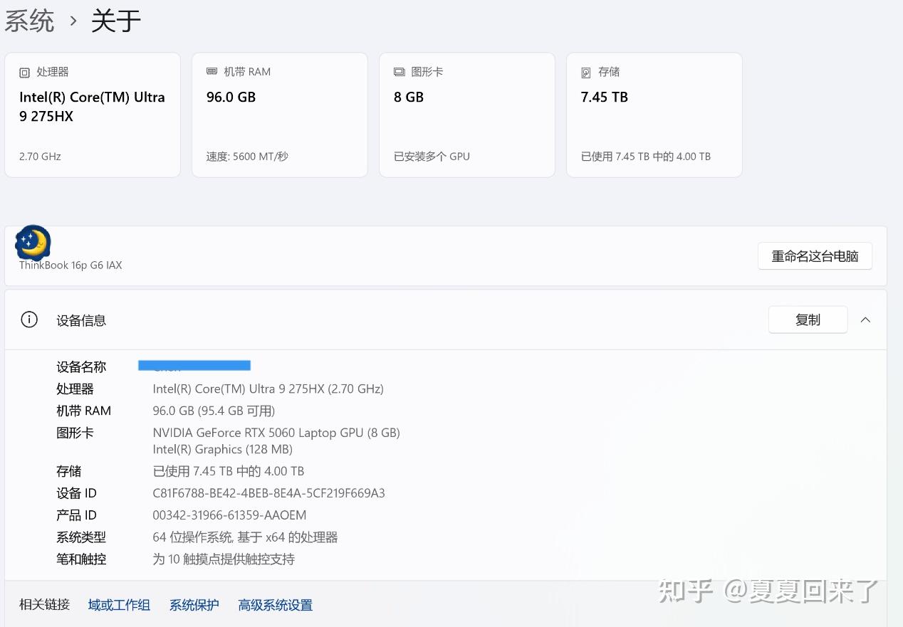Image resolution: width=903 pixels, height=627 pixels.
Task: Click the graphics card icon in the 图形卡 card
Action: [400, 72]
